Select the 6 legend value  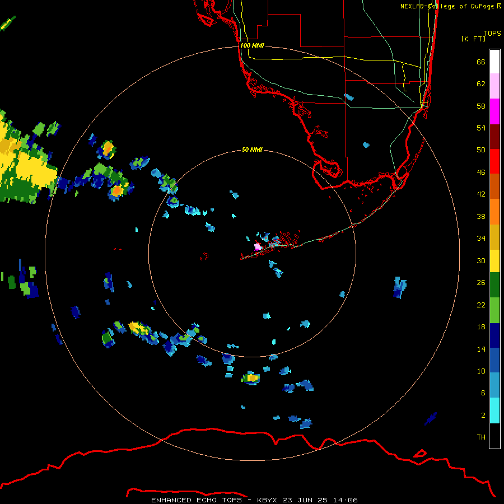coord(483,393)
